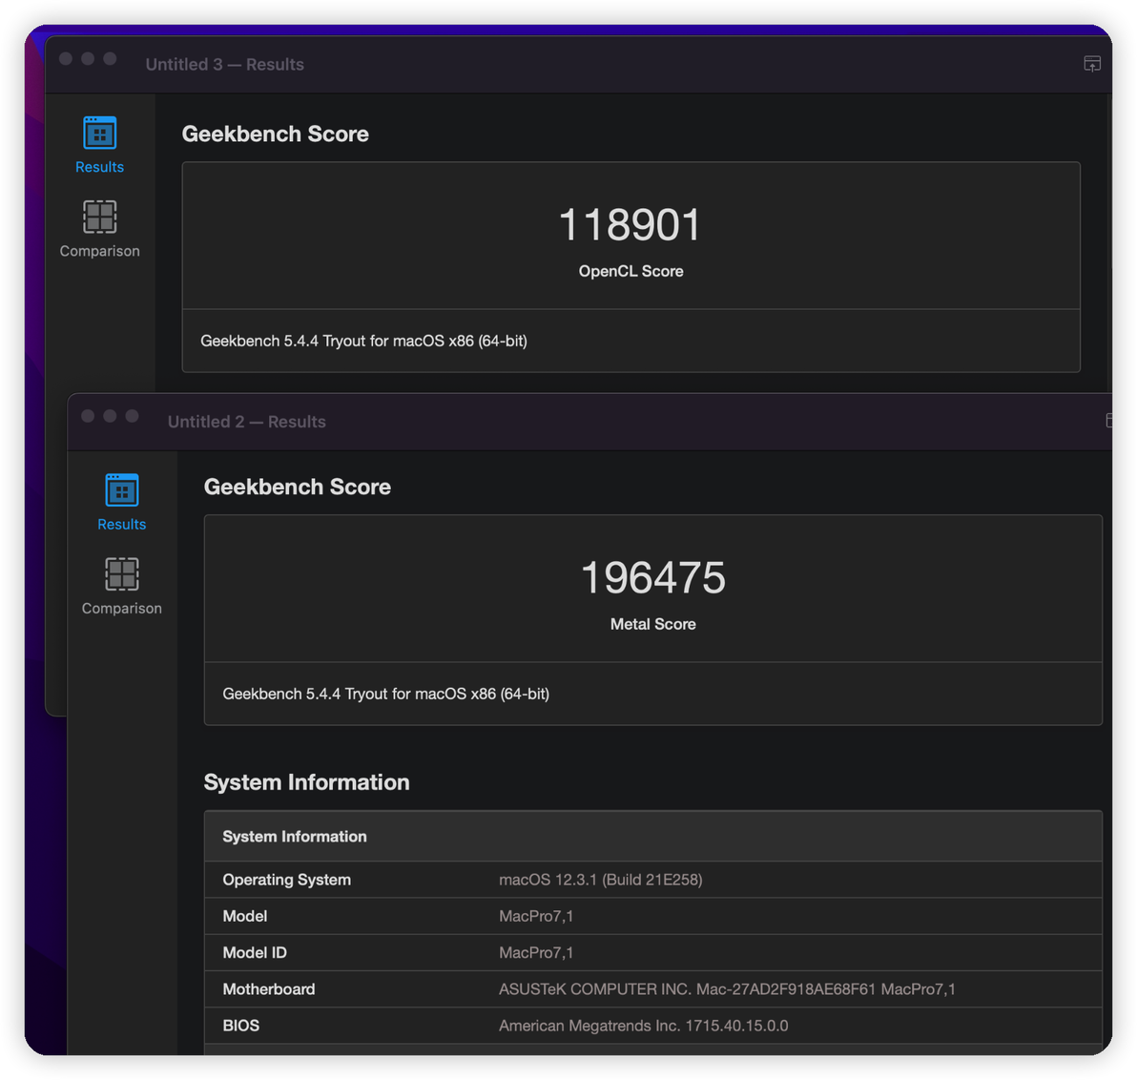This screenshot has height=1080, width=1137.
Task: Click the MacPro7,1 value in Model row
Action: [x=536, y=916]
